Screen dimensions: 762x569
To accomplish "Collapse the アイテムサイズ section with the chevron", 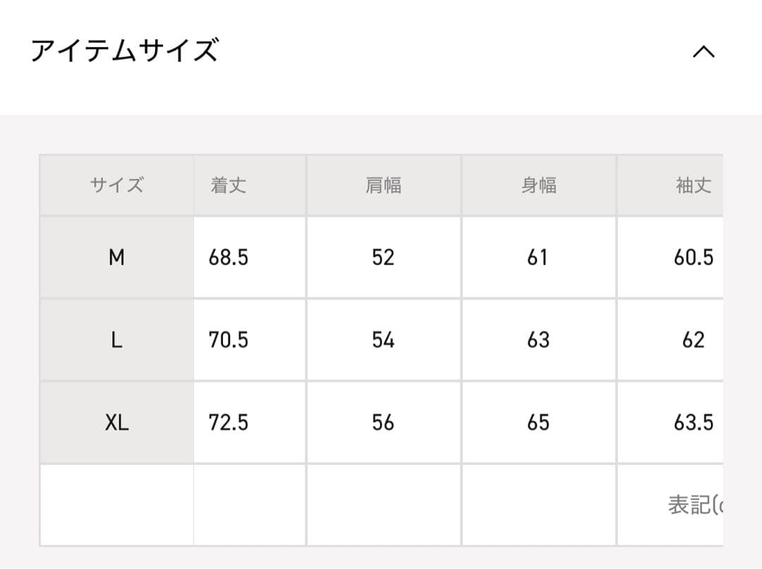I will pos(703,51).
